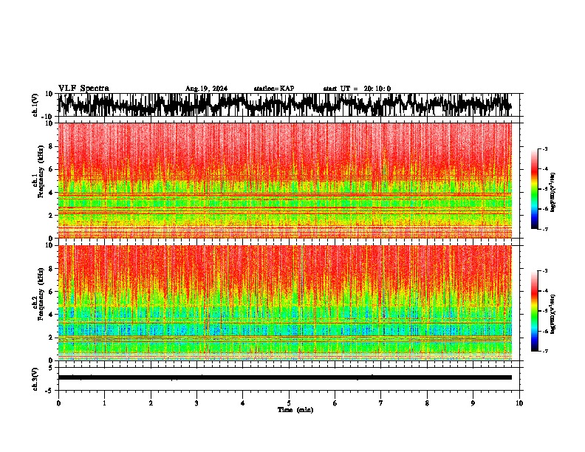
Task: Select the ch.1 color bar log(PSD) label
Action: coord(553,192)
